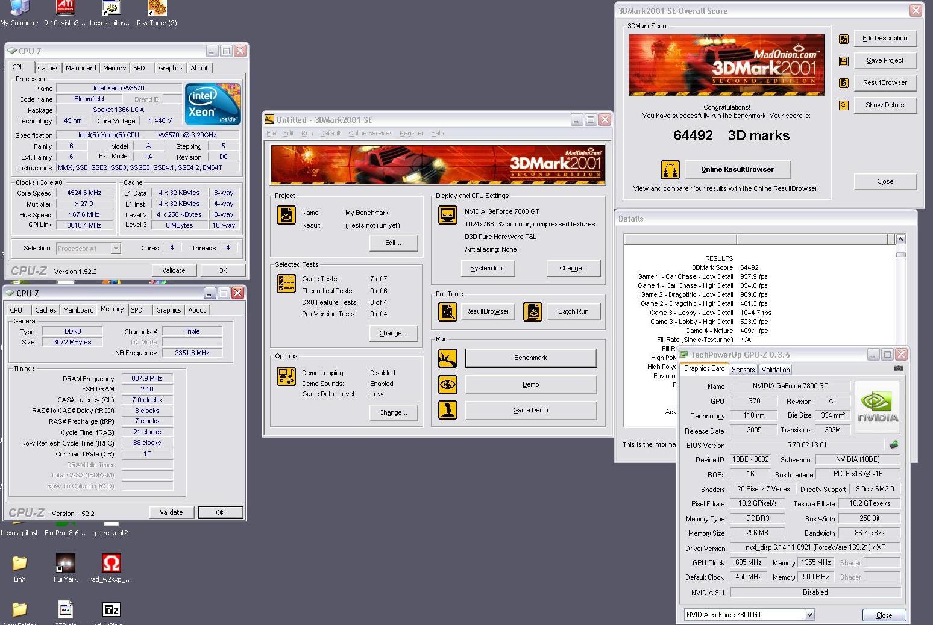Click Close in the 3DMark Overall Score window
Screen dimensions: 933x625
point(885,182)
